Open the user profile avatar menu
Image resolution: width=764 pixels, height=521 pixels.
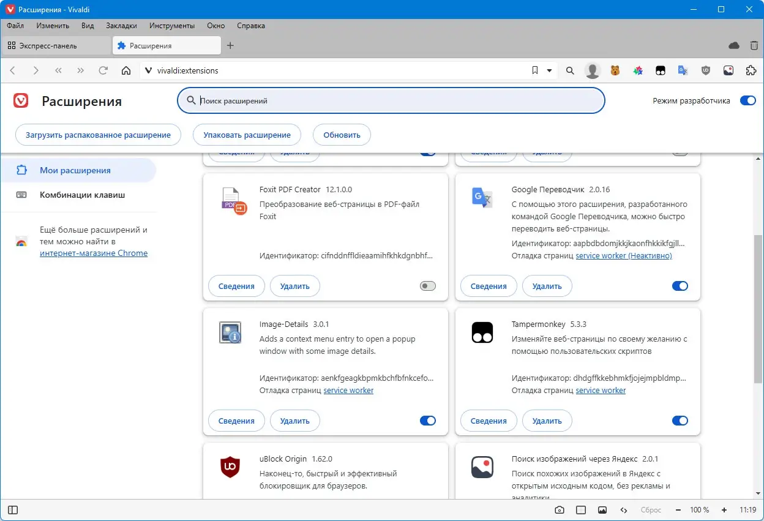(x=593, y=70)
